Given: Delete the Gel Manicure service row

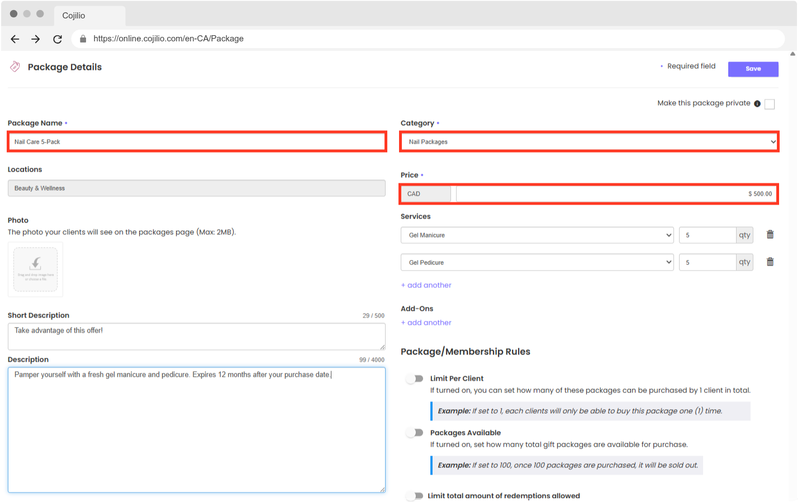Looking at the screenshot, I should pyautogui.click(x=770, y=235).
